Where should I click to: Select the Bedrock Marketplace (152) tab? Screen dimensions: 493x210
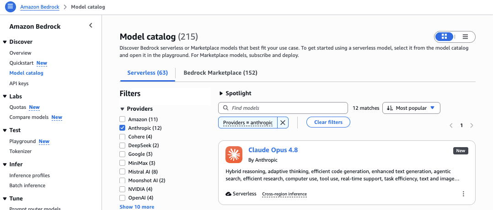[220, 73]
